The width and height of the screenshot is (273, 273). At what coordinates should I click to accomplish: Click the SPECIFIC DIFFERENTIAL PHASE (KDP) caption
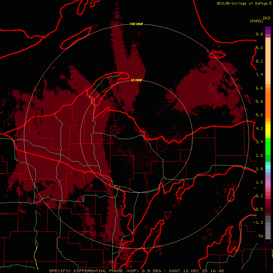pos(95,271)
